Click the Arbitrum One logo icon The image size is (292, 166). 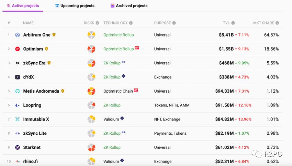(18, 35)
